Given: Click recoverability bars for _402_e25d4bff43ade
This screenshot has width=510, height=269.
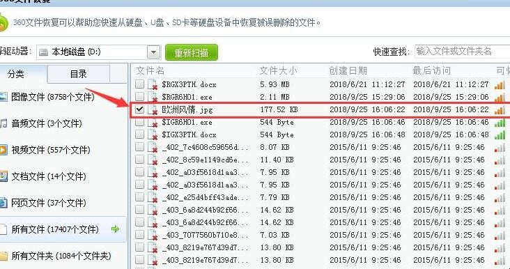Looking at the screenshot, I should [x=500, y=197].
